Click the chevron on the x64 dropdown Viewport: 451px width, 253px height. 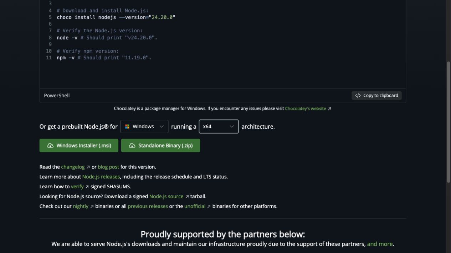click(232, 126)
